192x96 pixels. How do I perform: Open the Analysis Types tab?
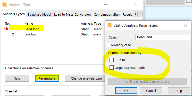click(14, 14)
